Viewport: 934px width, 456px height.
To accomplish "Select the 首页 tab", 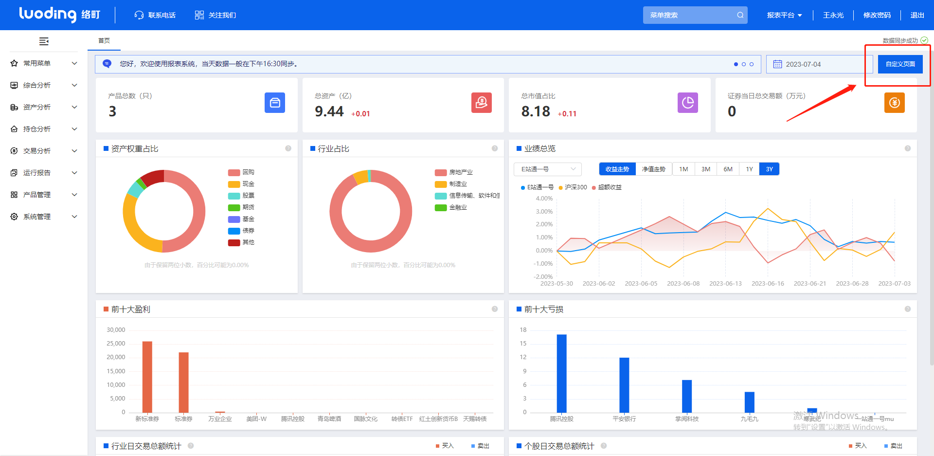I will click(104, 41).
